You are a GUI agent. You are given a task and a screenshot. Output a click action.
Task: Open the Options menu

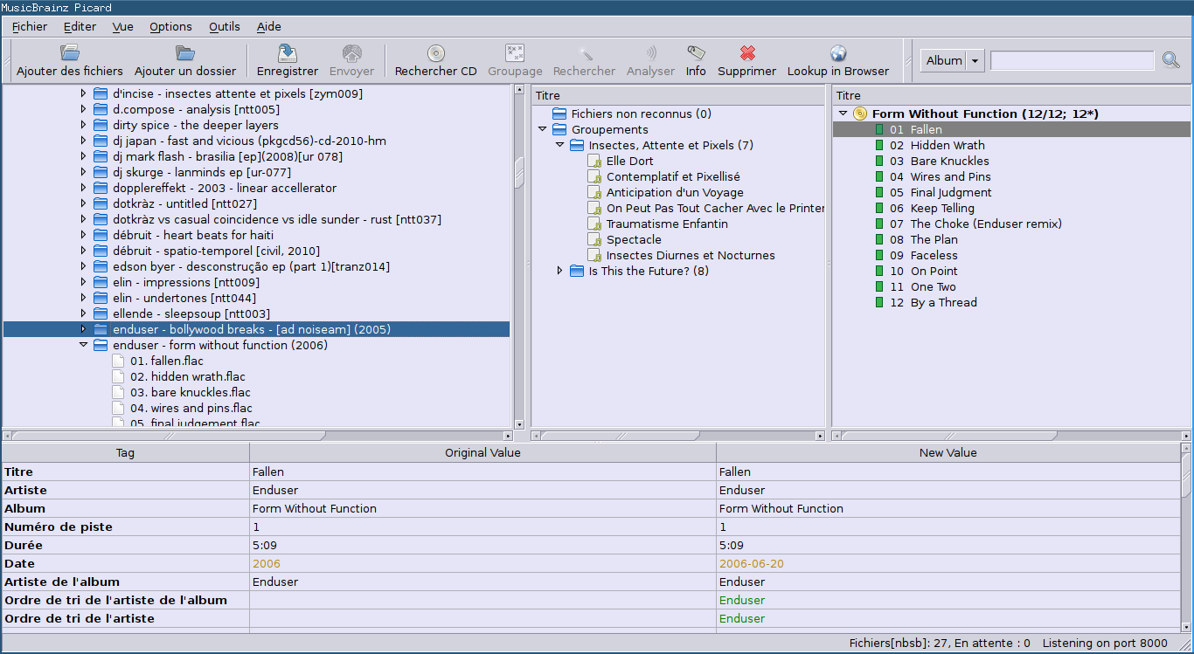click(170, 26)
